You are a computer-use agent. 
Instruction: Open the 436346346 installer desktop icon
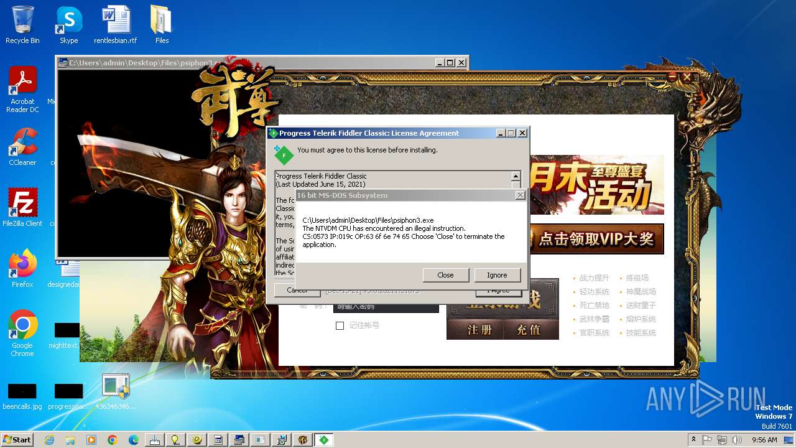pos(116,391)
